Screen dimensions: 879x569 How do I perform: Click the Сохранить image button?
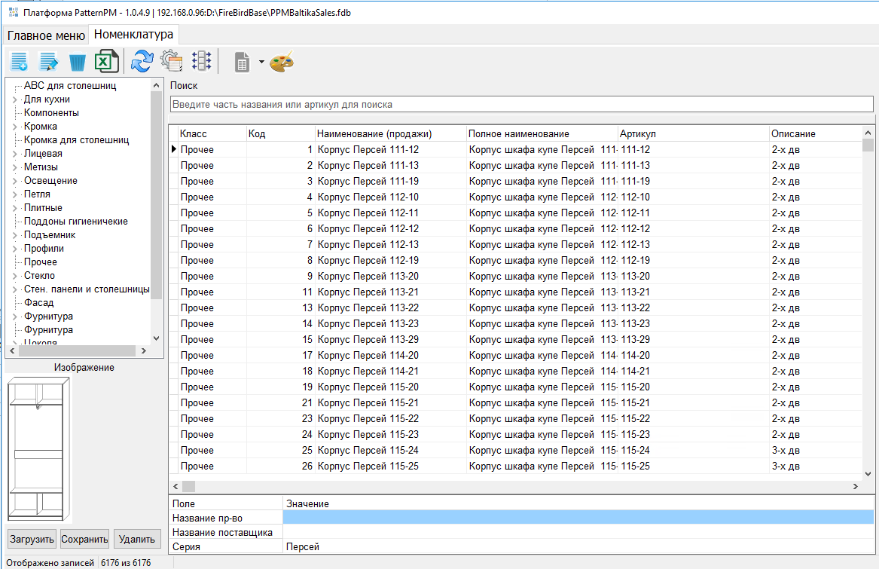click(x=84, y=539)
